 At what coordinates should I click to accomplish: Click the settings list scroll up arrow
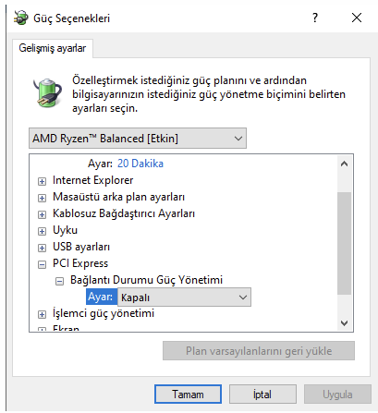(344, 164)
